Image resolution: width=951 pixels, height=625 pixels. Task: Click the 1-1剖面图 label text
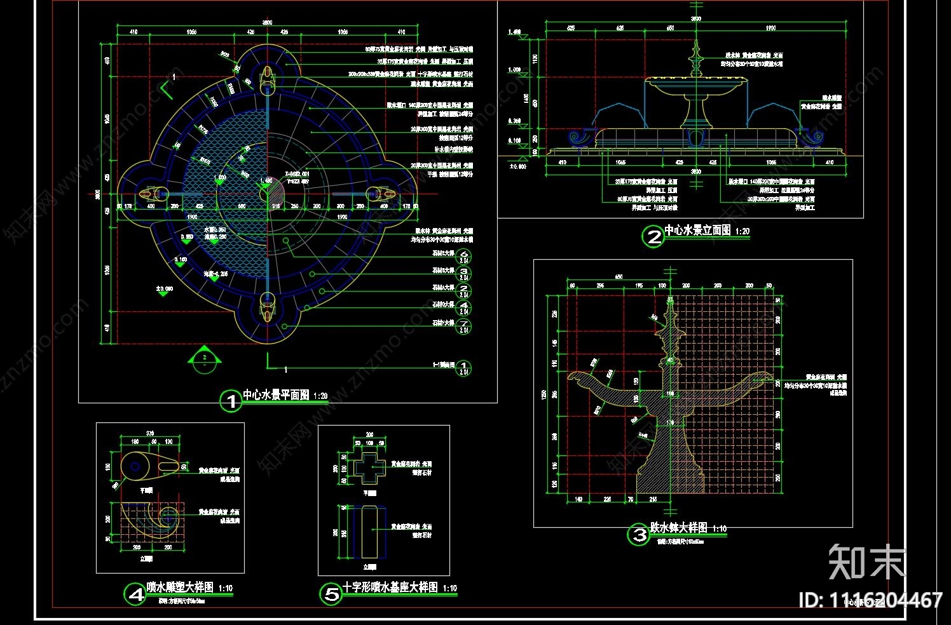coord(443,365)
